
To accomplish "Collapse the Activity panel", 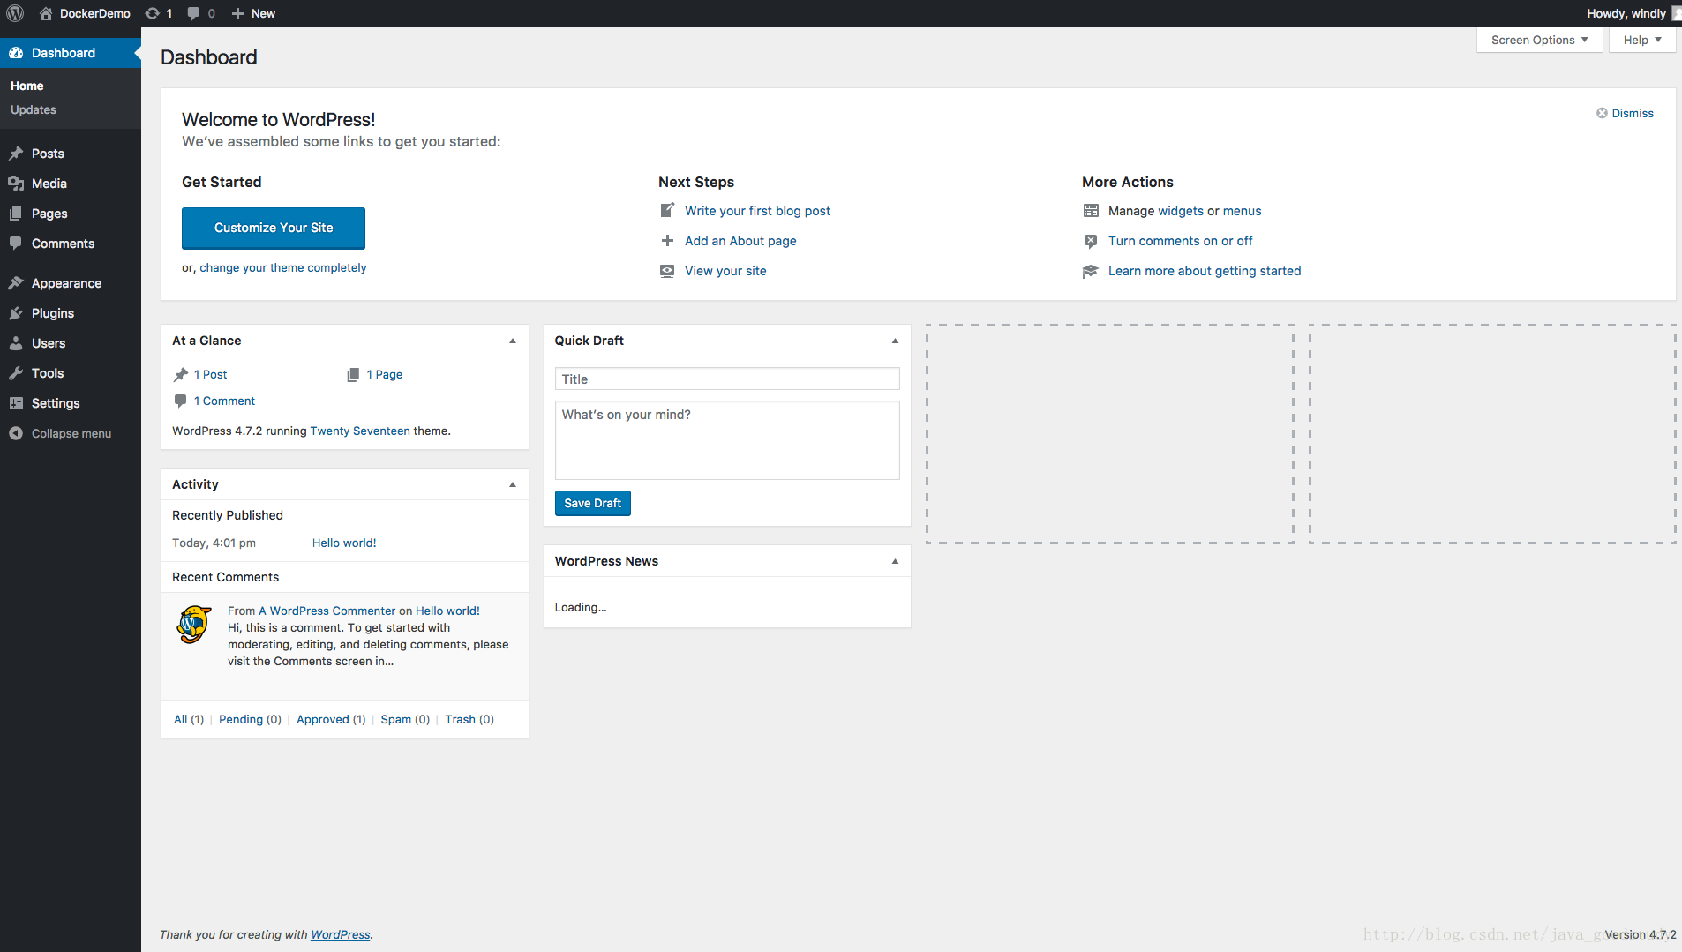I will [513, 484].
